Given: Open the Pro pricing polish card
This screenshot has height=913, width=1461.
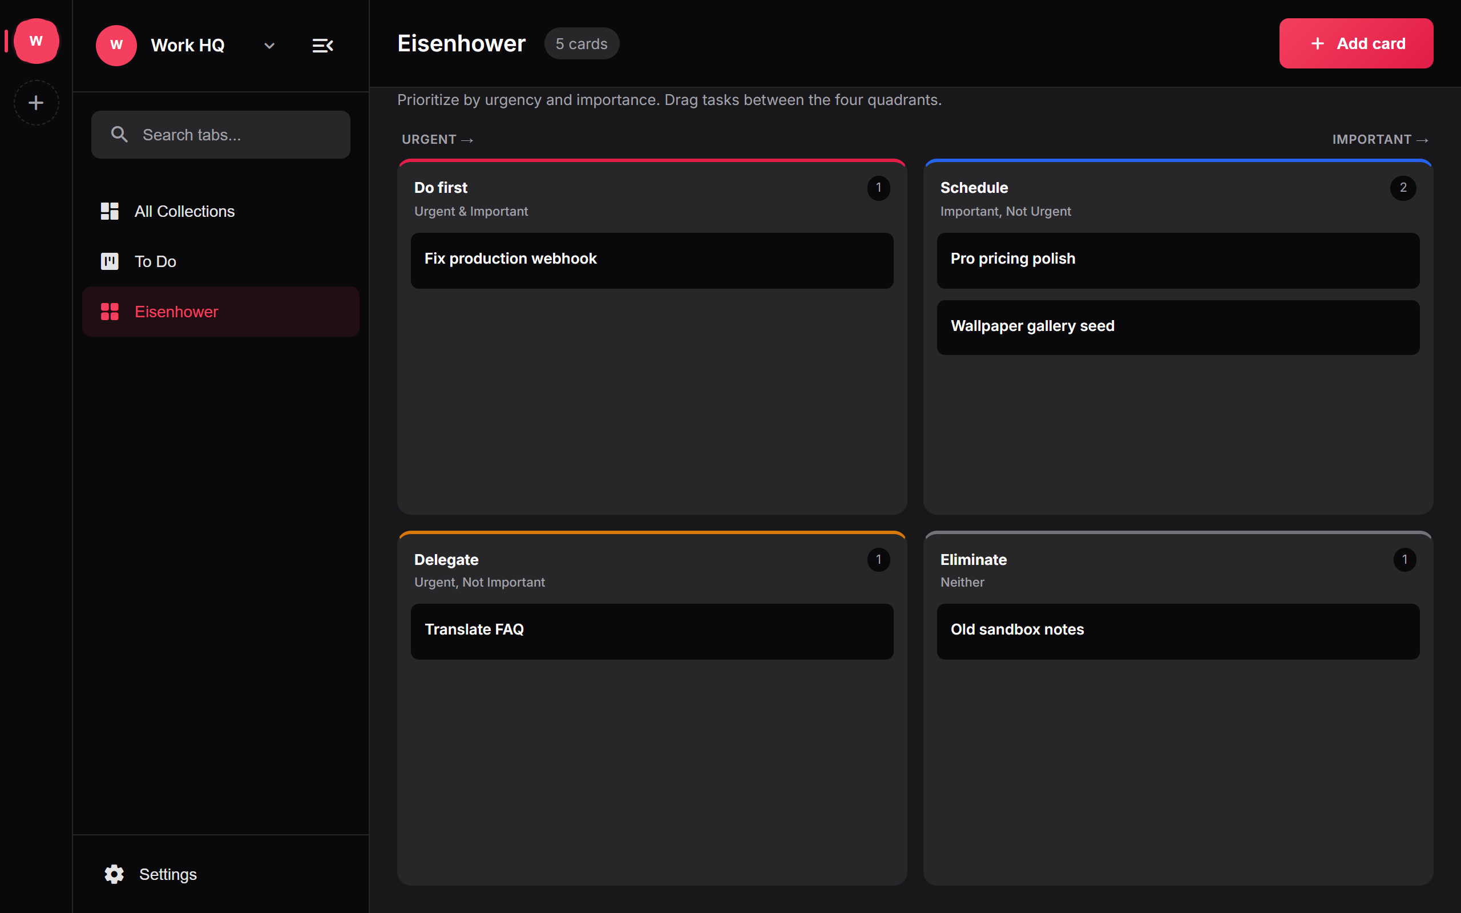Looking at the screenshot, I should pyautogui.click(x=1178, y=261).
